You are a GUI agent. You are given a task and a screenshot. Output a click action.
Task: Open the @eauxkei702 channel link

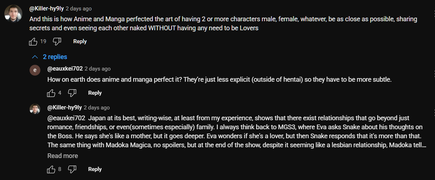coord(65,69)
